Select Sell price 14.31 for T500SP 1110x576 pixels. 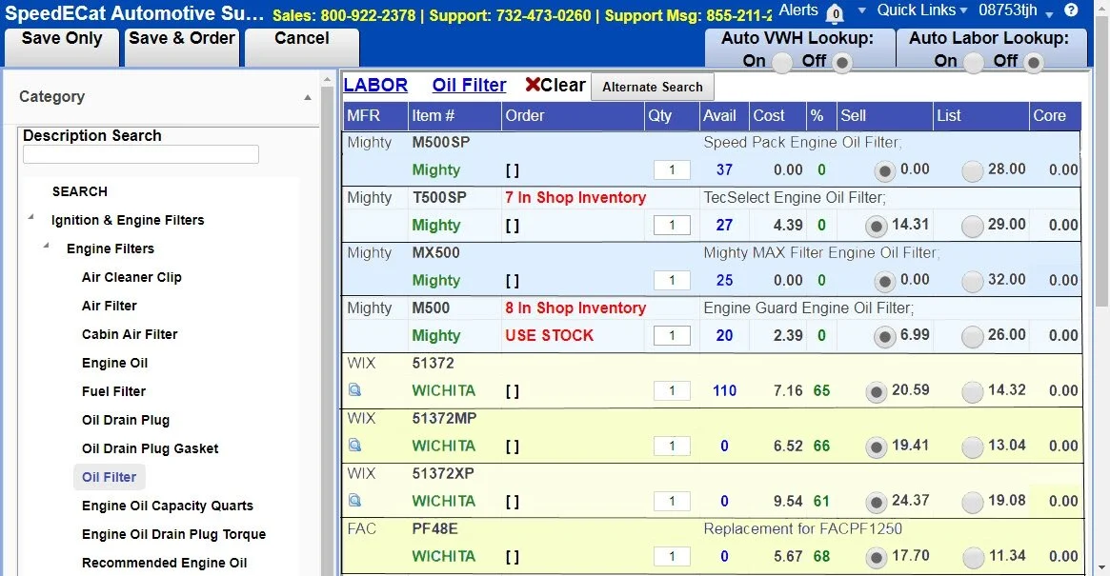(876, 227)
